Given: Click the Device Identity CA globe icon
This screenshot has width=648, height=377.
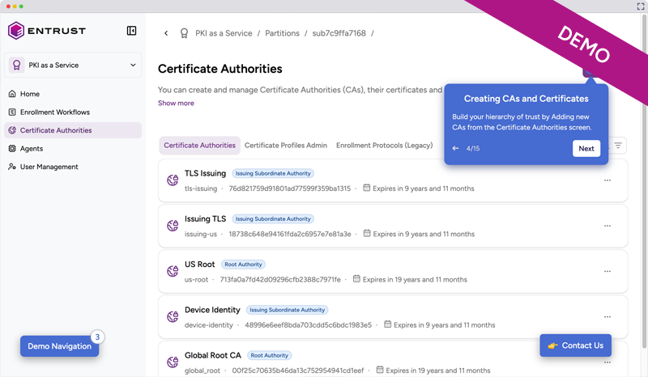Looking at the screenshot, I should [x=173, y=316].
